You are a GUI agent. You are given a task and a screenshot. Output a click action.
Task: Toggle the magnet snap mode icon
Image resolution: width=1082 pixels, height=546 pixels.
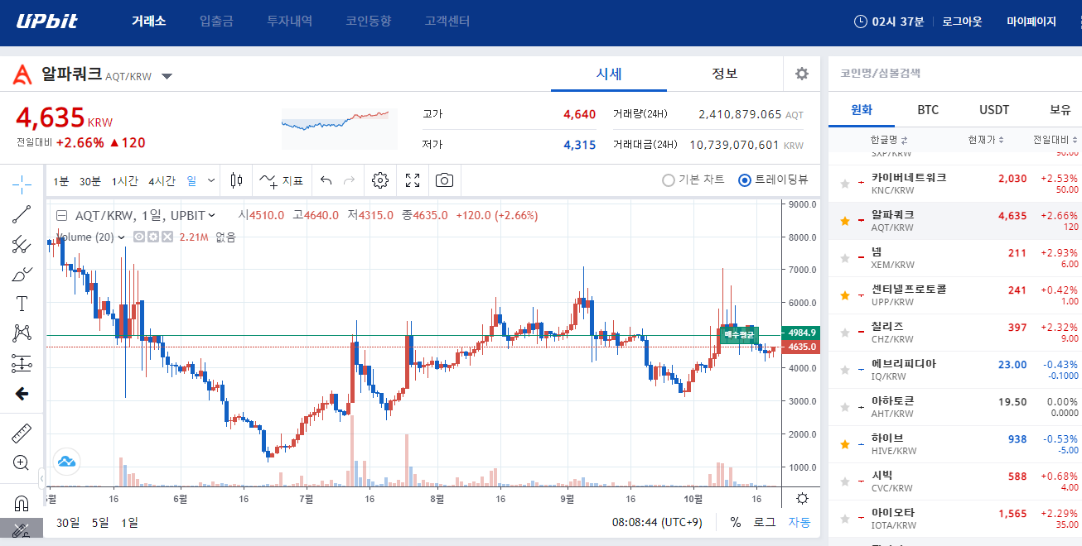(22, 503)
